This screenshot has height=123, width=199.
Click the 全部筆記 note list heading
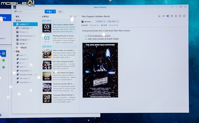pos(45,17)
